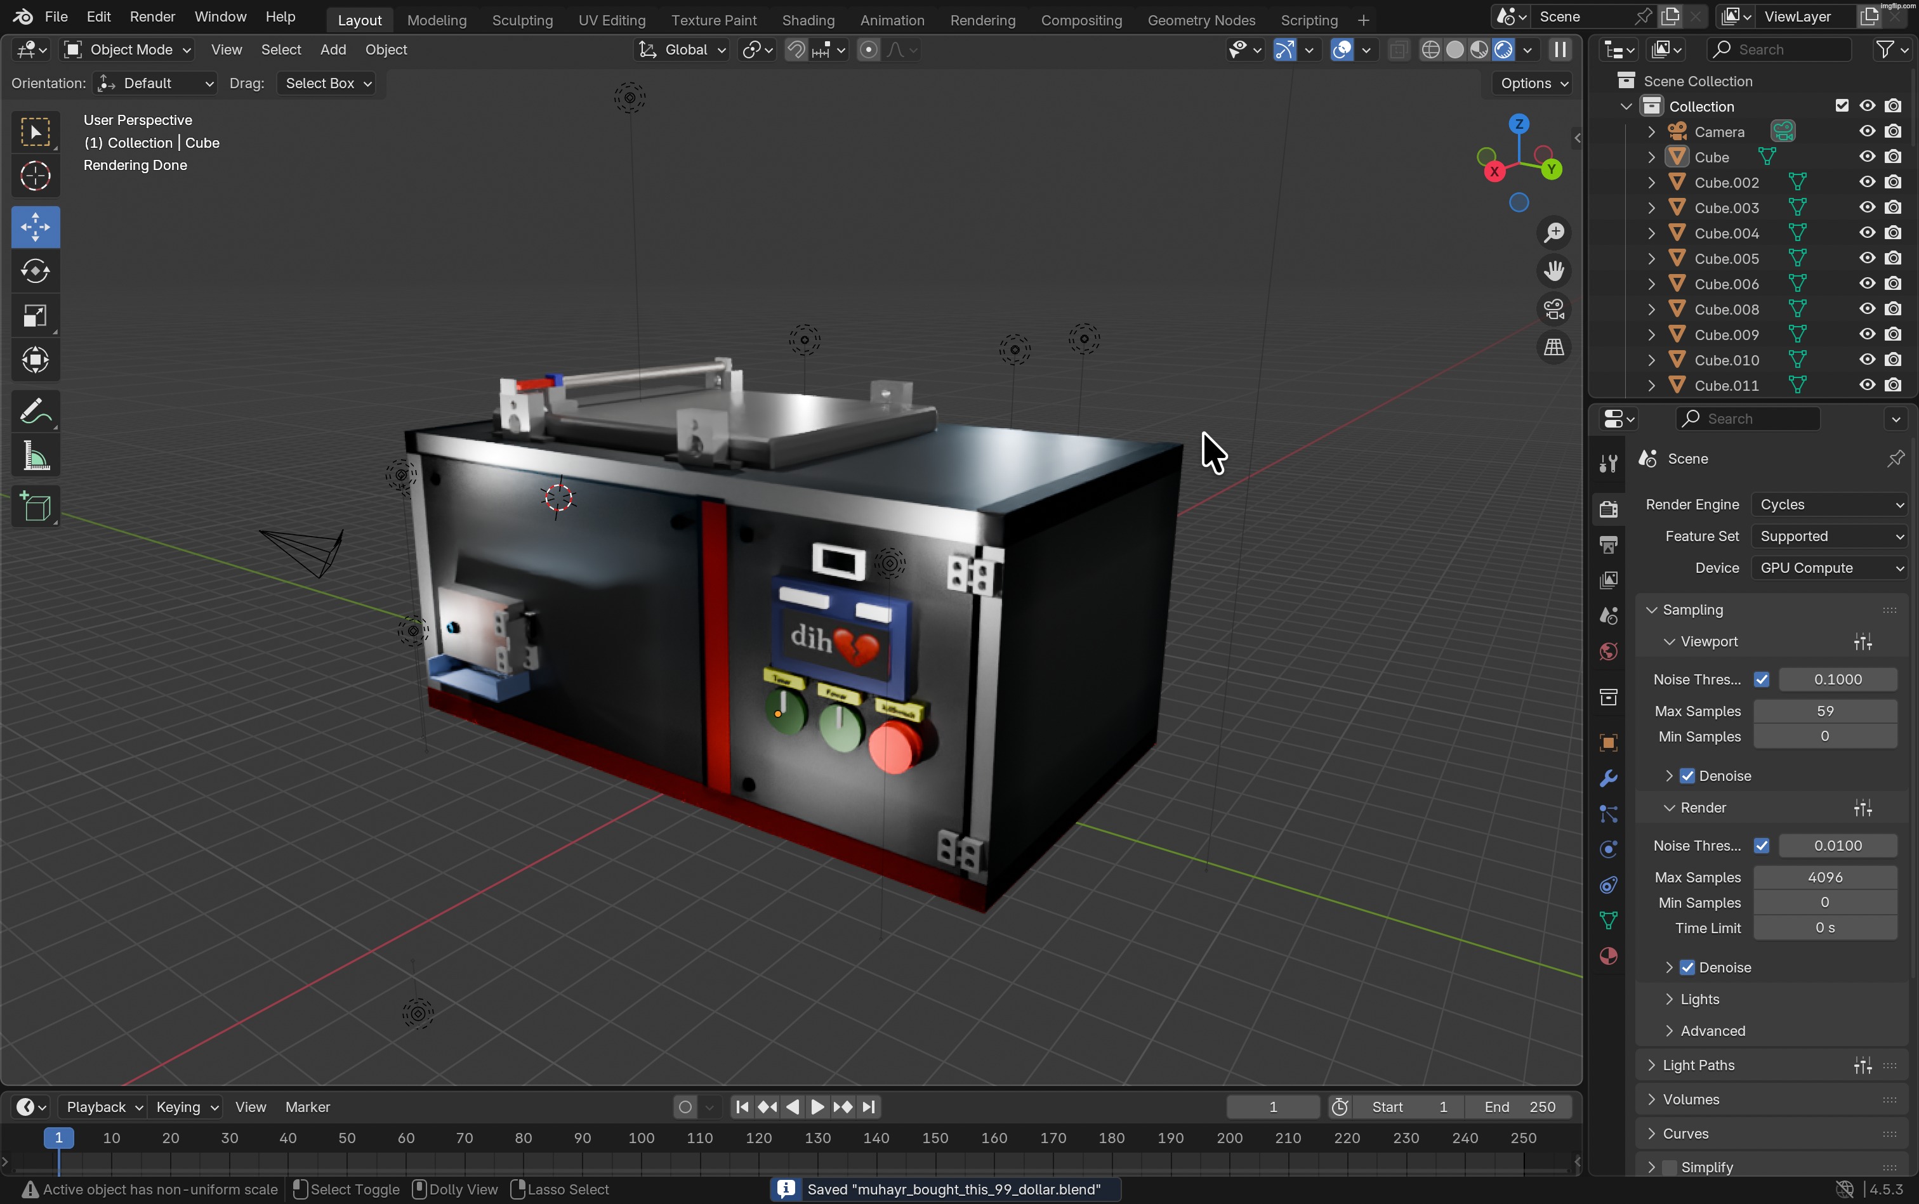
Task: Jump to the last frame in the timeline
Action: click(868, 1106)
